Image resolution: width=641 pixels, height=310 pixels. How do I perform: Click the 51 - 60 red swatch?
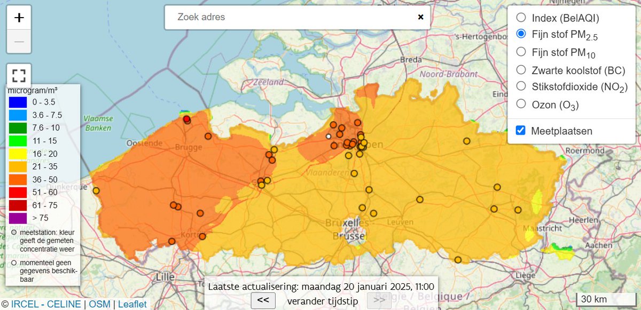tap(17, 192)
